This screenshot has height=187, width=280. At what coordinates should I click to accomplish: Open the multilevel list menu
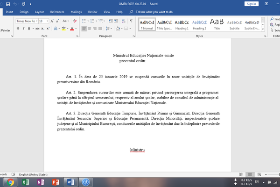coord(102,21)
